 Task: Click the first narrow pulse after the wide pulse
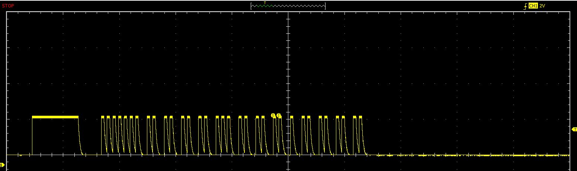click(103, 117)
